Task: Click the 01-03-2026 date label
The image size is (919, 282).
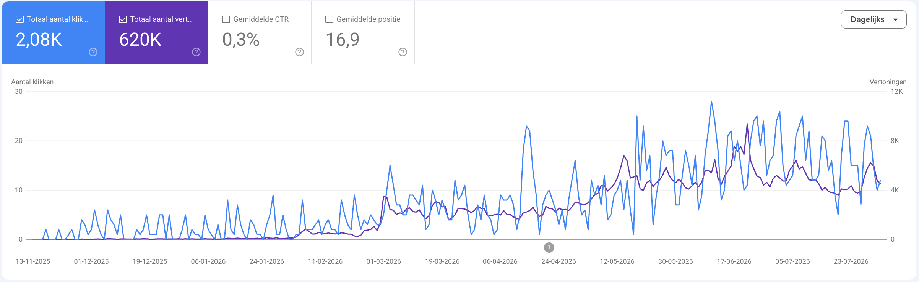Action: coord(384,261)
